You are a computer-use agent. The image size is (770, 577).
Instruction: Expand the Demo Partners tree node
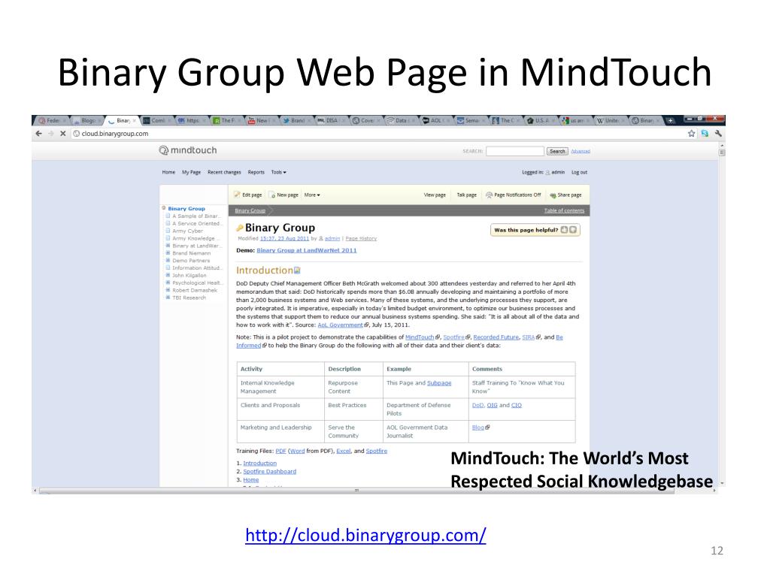pyautogui.click(x=168, y=261)
